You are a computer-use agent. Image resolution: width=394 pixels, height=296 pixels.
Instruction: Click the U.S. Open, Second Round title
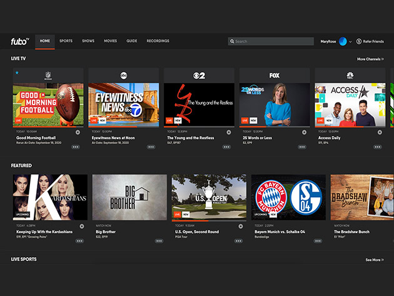pos(197,232)
